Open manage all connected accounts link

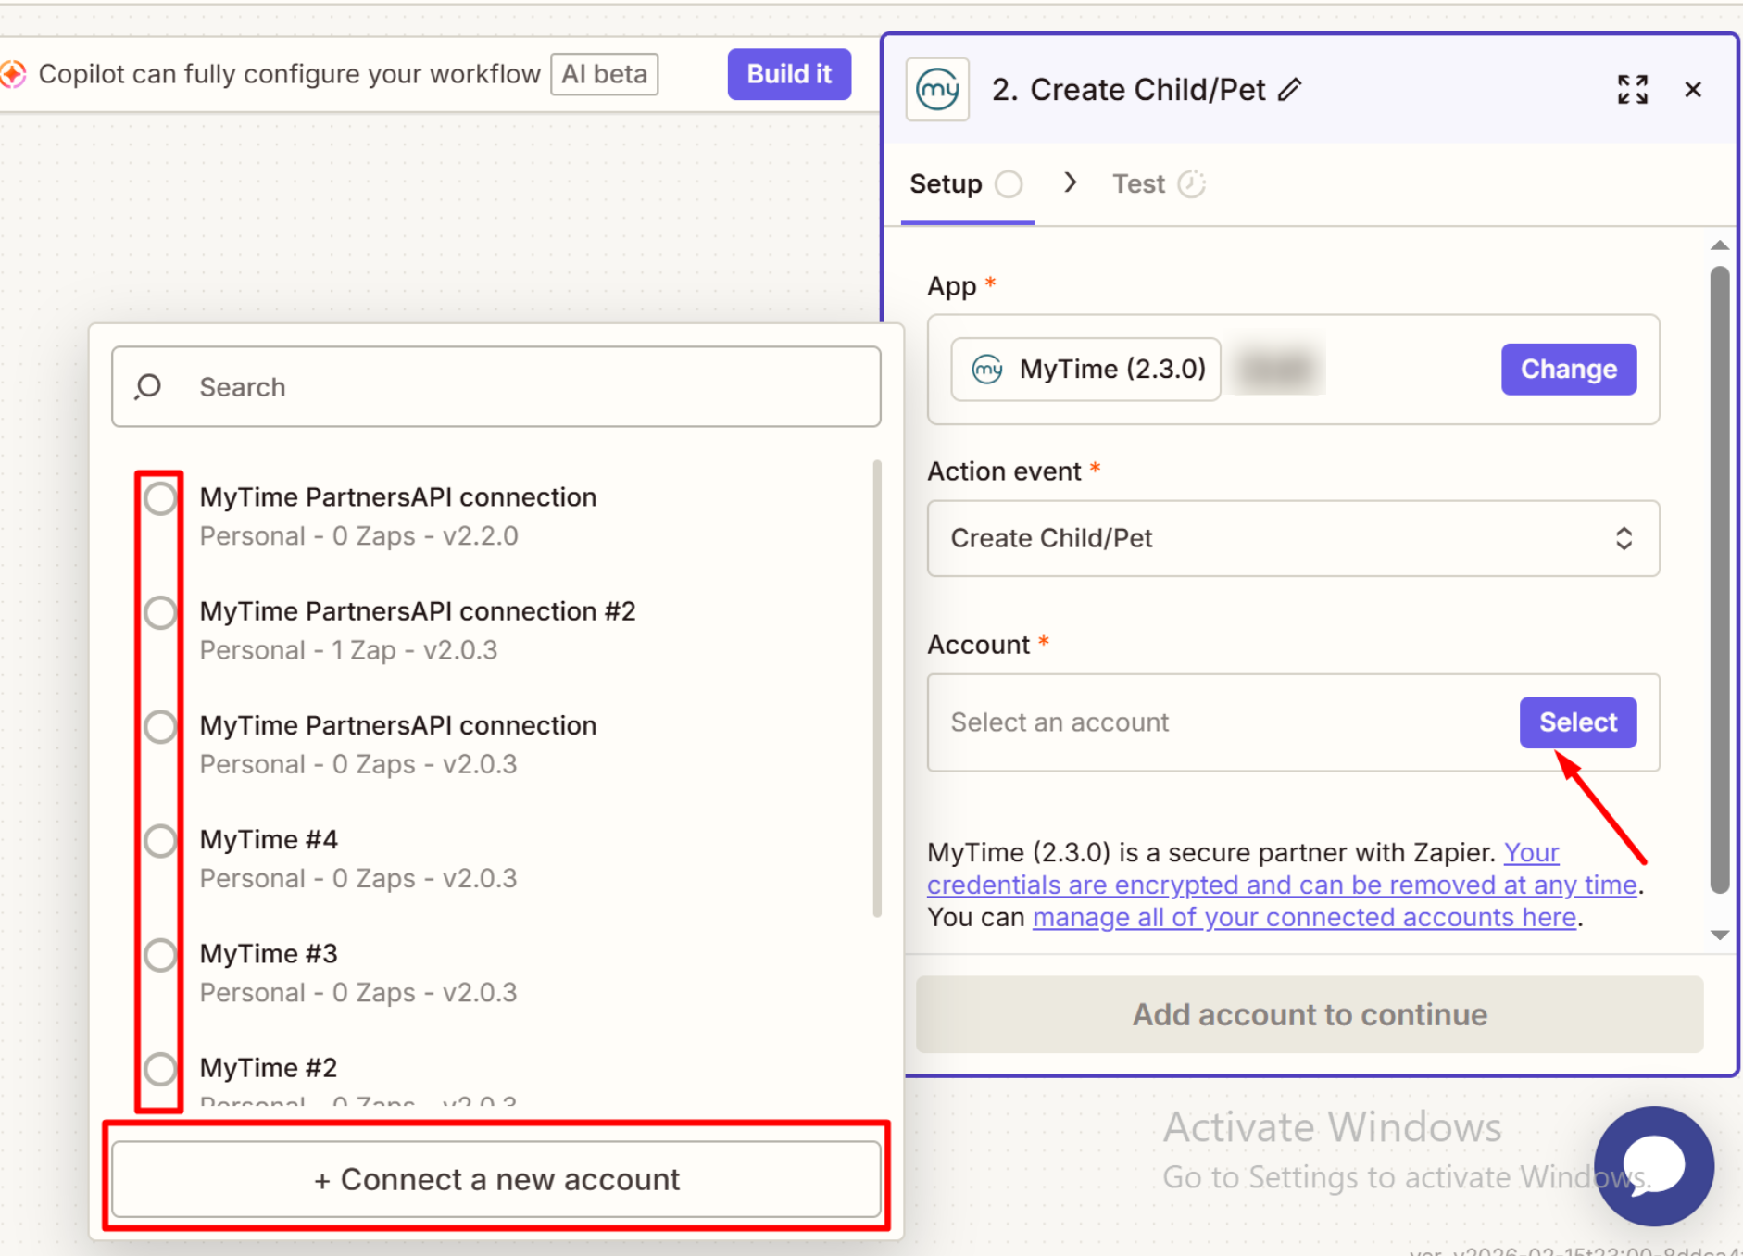point(1304,917)
